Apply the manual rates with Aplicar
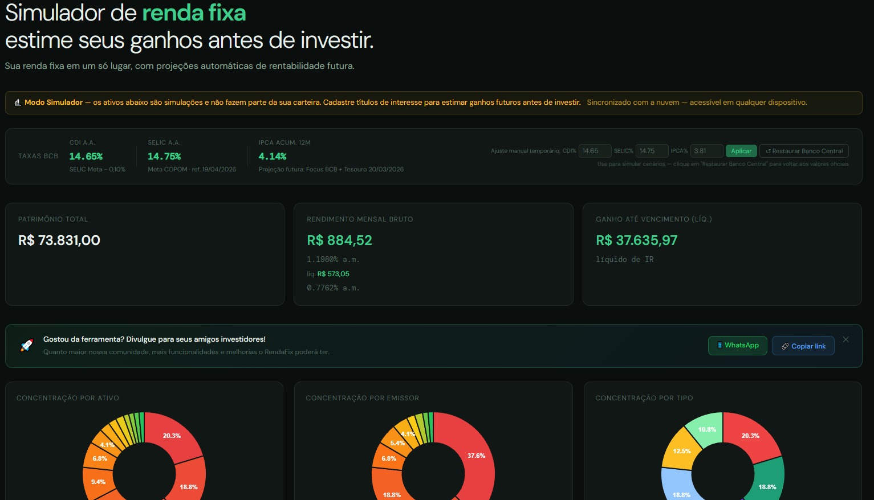This screenshot has height=500, width=874. [741, 151]
